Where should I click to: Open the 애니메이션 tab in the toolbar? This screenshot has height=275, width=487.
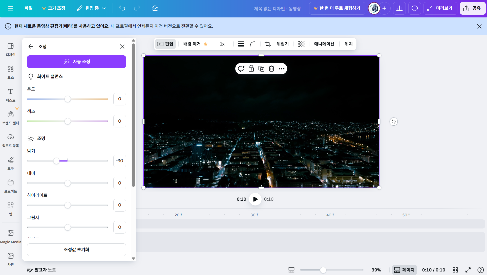point(324,44)
